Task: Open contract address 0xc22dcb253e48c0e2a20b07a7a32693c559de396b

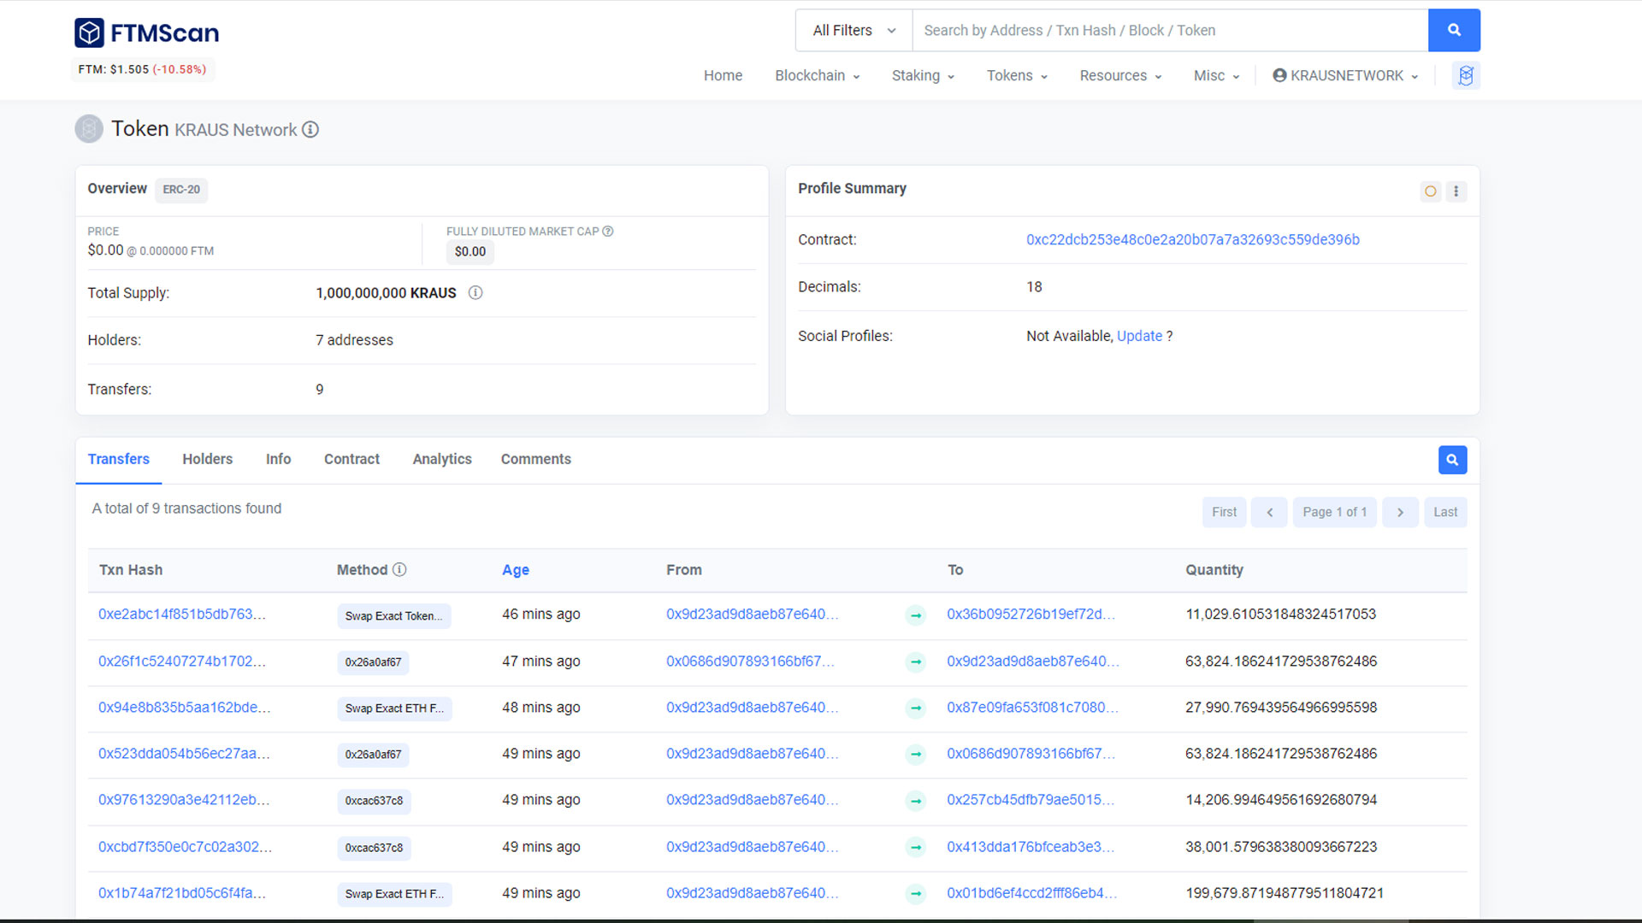Action: (1193, 239)
